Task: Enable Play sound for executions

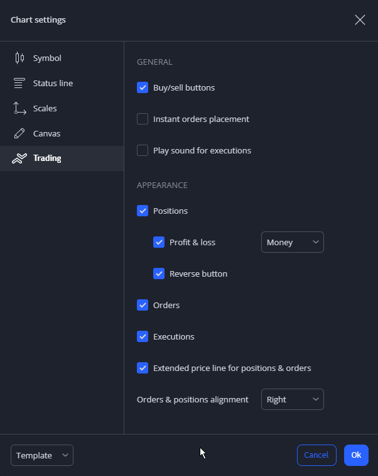Action: click(143, 150)
